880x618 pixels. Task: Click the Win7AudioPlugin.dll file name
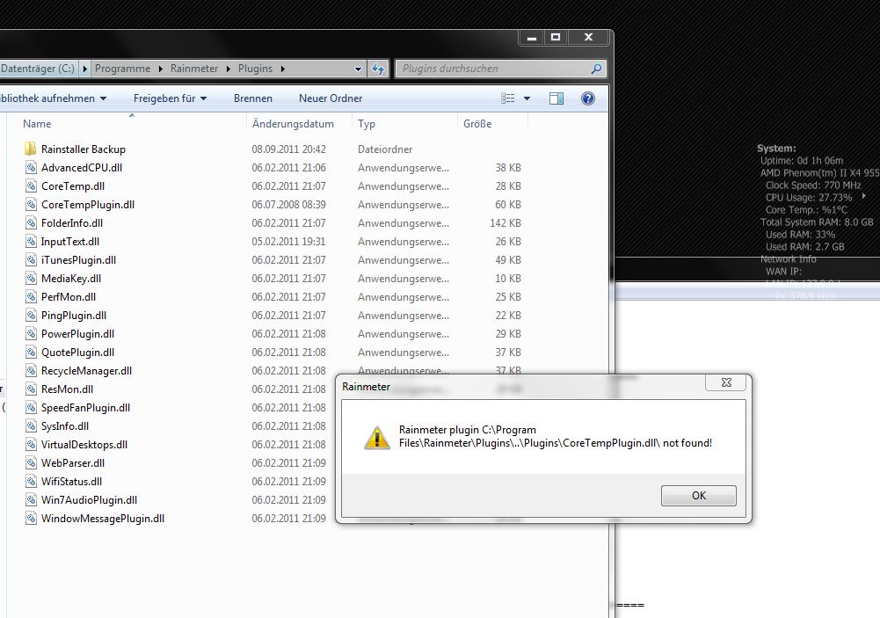pyautogui.click(x=90, y=500)
